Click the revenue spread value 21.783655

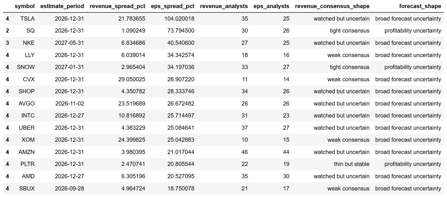(132, 19)
